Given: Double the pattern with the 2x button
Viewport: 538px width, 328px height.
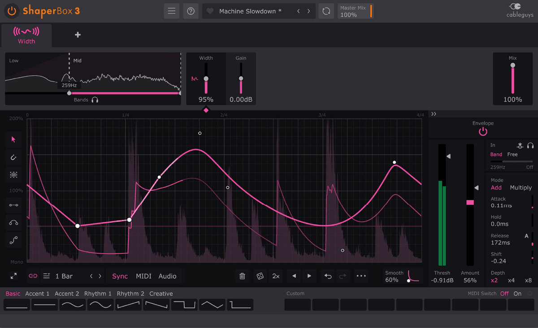Looking at the screenshot, I should (276, 276).
